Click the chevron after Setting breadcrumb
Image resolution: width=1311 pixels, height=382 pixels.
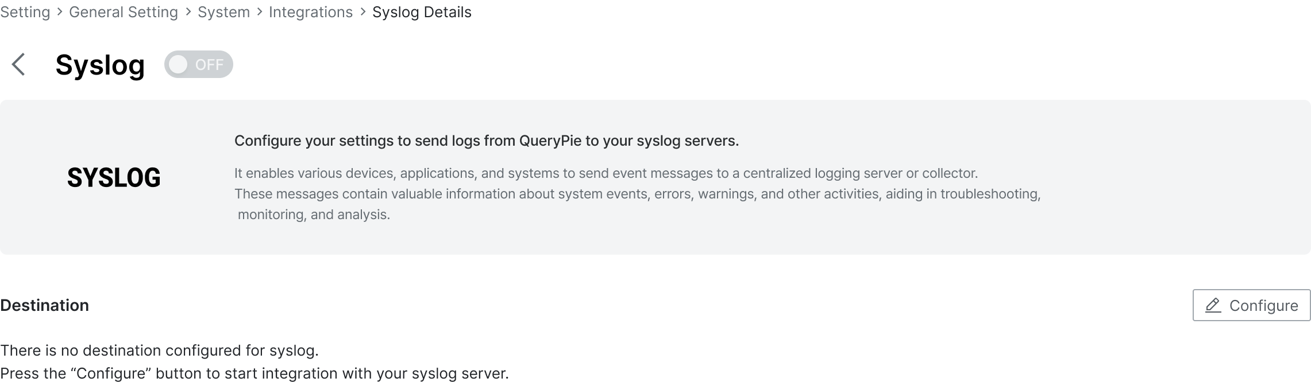tap(60, 12)
